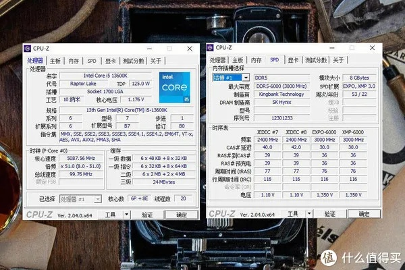Click the name field Intel Core i5 13600K
Image resolution: width=405 pixels, height=270 pixels.
coord(105,76)
